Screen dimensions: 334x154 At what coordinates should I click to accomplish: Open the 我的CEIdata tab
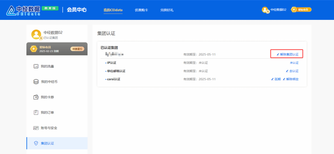tap(113, 10)
